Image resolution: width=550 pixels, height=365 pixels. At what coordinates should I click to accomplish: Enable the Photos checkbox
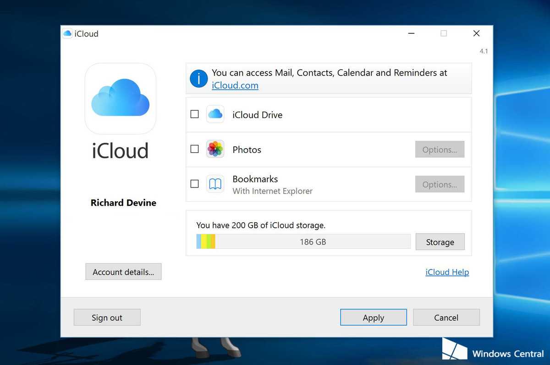pyautogui.click(x=194, y=149)
